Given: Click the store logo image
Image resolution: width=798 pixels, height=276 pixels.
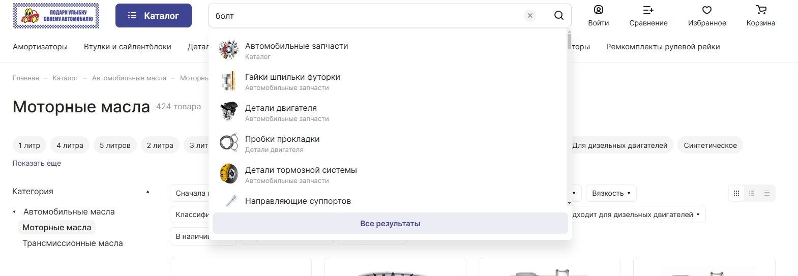Looking at the screenshot, I should click(x=56, y=15).
